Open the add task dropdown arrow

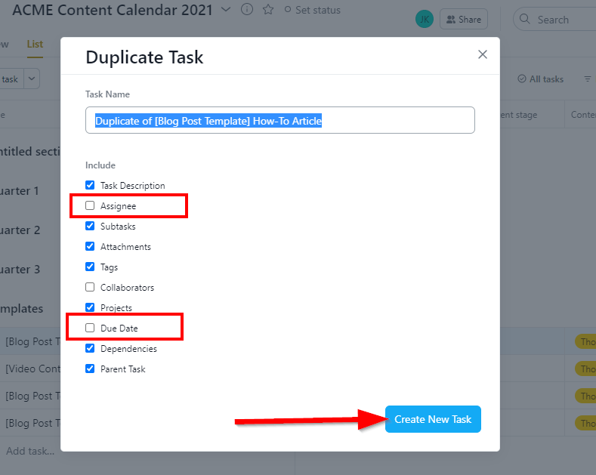tap(32, 79)
